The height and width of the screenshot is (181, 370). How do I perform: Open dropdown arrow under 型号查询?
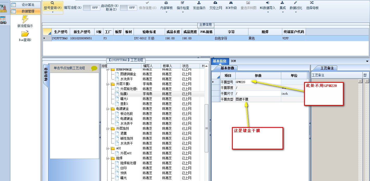point(53,12)
